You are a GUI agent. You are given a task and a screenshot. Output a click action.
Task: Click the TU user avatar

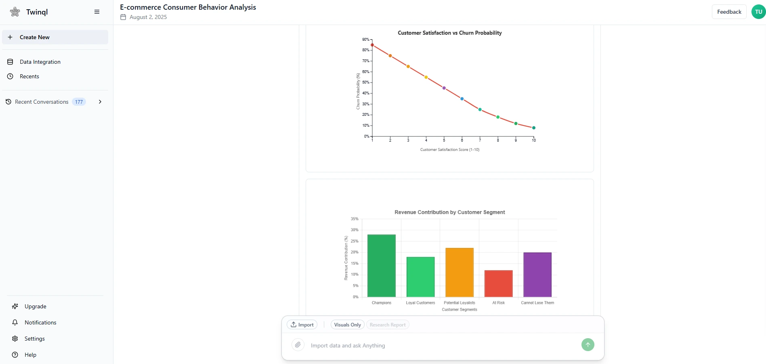click(x=758, y=11)
